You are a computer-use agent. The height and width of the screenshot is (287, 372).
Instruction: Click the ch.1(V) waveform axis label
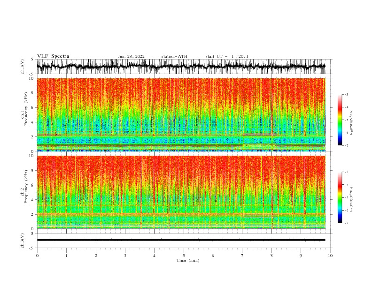[23, 67]
